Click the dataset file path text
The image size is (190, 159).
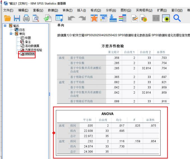(x=123, y=35)
